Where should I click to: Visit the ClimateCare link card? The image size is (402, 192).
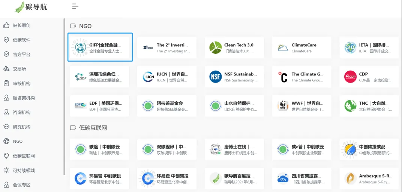click(x=301, y=47)
